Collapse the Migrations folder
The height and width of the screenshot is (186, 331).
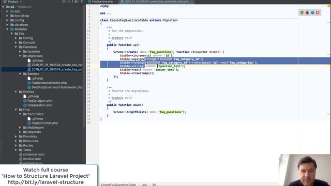click(x=20, y=56)
